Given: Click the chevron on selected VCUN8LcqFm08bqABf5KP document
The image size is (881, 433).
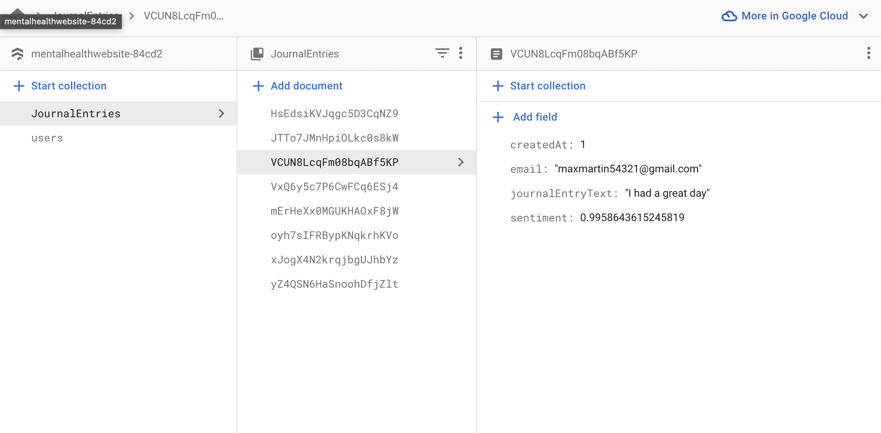Looking at the screenshot, I should [x=461, y=162].
